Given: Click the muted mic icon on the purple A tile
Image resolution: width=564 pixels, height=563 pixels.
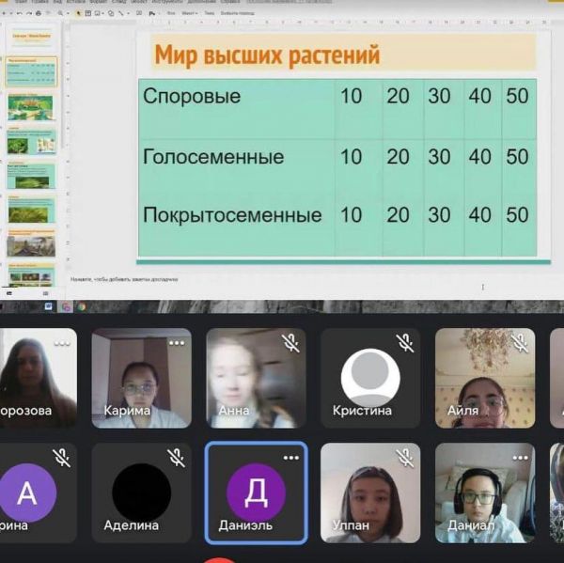Looking at the screenshot, I should (x=62, y=458).
